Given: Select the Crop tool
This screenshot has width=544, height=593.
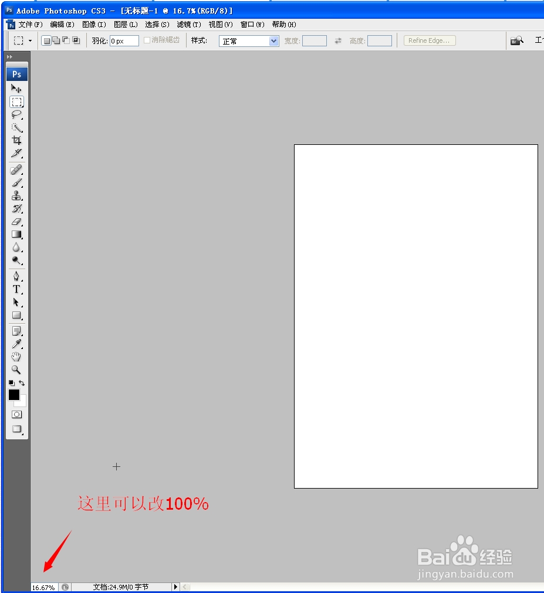Looking at the screenshot, I should 16,140.
